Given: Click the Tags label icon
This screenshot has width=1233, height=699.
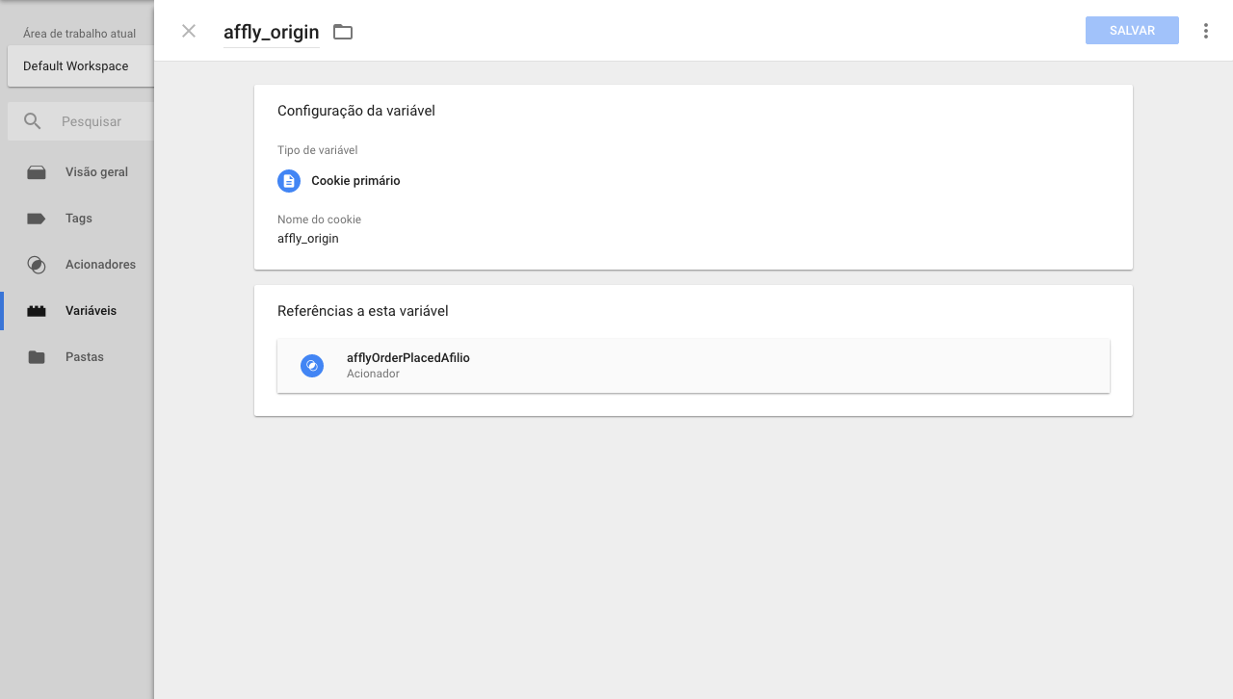Looking at the screenshot, I should point(37,219).
